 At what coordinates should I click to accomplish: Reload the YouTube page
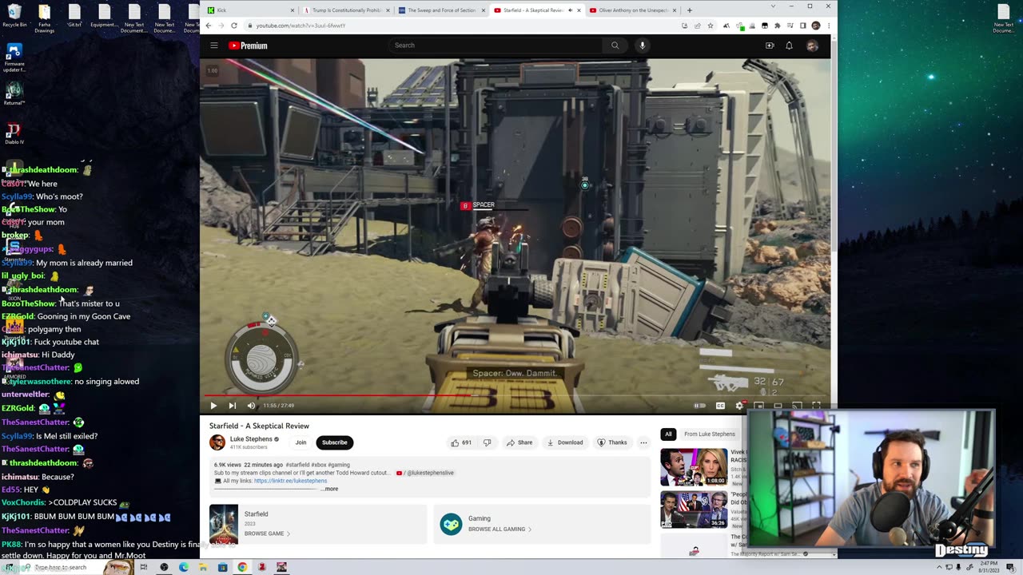[x=233, y=26]
